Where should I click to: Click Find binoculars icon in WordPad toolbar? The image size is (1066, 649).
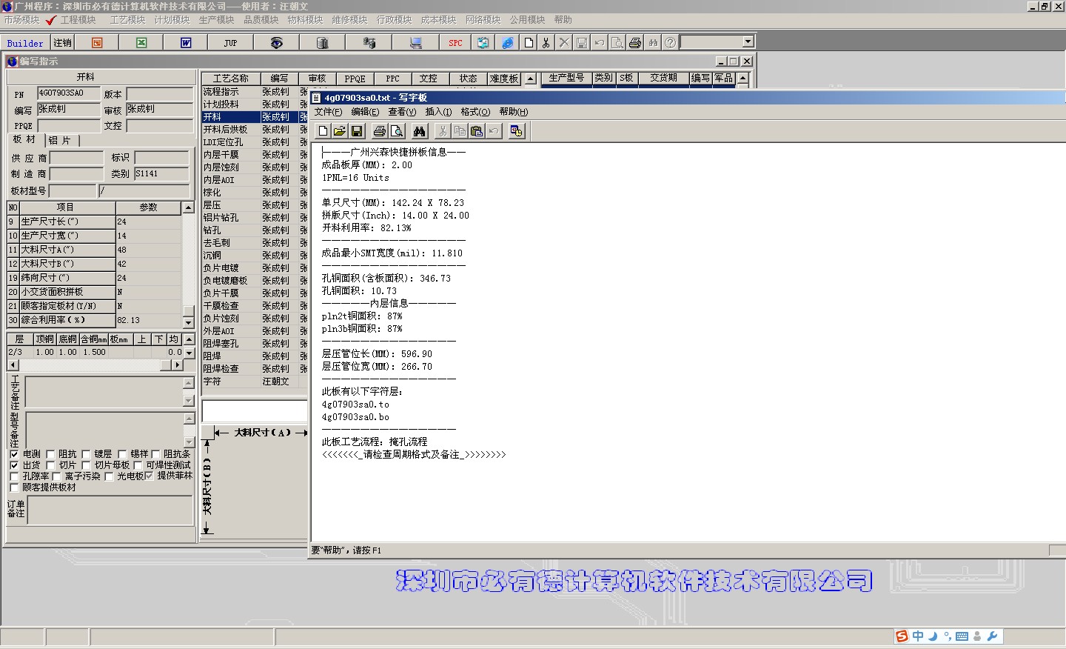(420, 131)
